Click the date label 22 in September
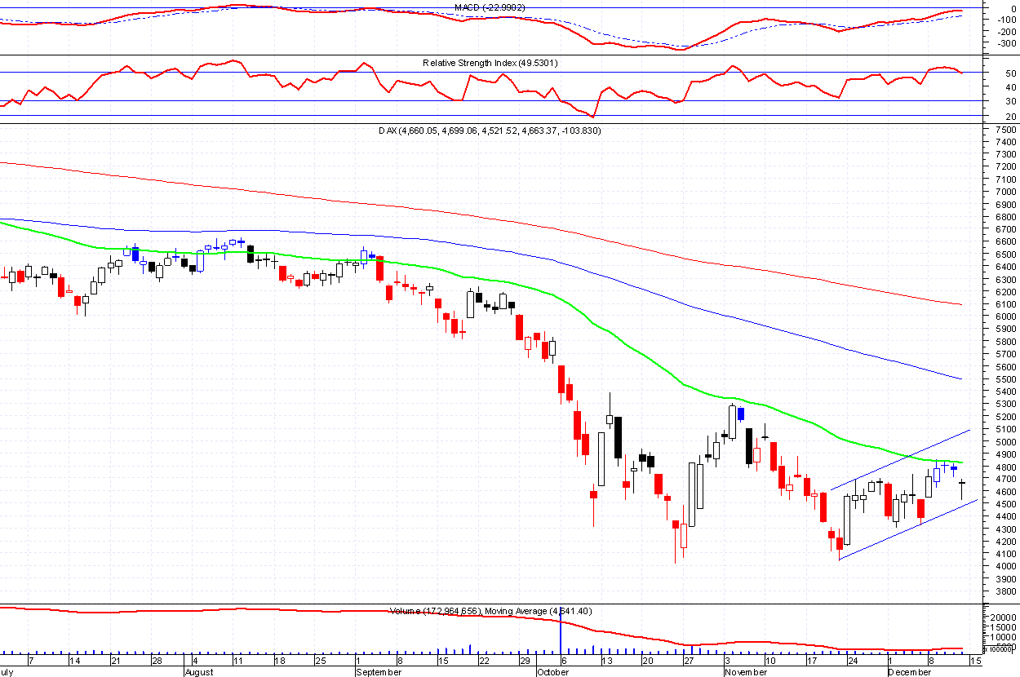Screen dimensions: 1020x677 tap(484, 661)
